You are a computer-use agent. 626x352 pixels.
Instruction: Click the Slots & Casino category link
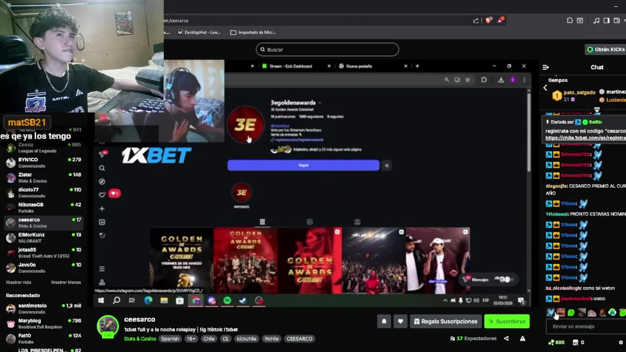pyautogui.click(x=140, y=339)
